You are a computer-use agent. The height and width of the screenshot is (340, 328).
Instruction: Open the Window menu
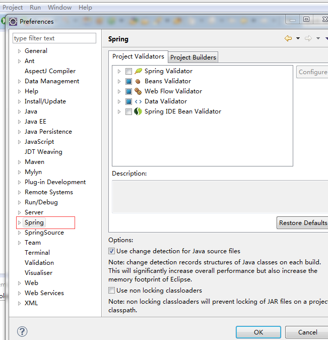[x=59, y=8]
